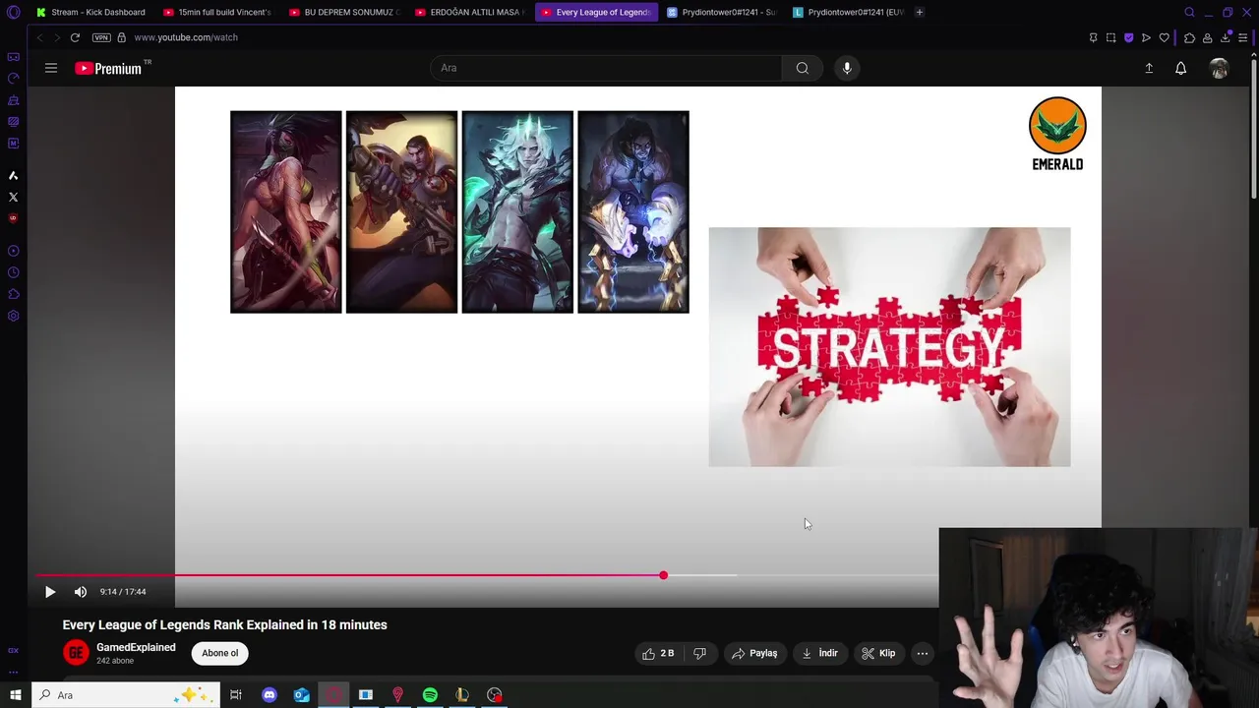
Task: Switch to '15min full build Vincent's' tab
Action: click(217, 12)
